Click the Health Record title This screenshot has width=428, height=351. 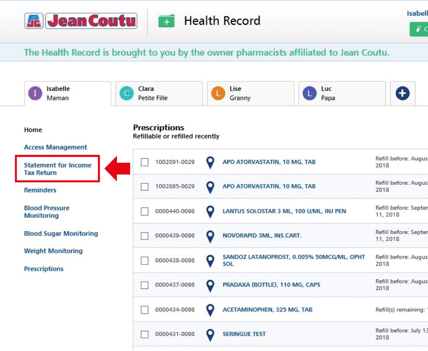point(222,21)
